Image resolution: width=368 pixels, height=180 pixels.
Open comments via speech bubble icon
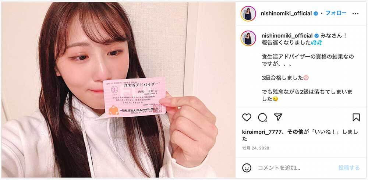[x=262, y=117]
